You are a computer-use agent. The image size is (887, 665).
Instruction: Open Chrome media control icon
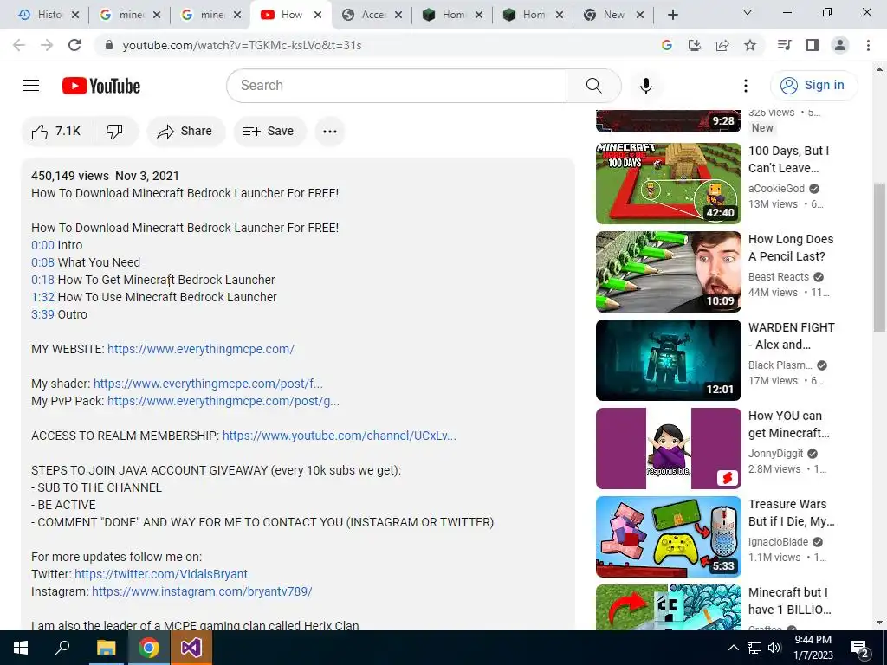pyautogui.click(x=784, y=45)
